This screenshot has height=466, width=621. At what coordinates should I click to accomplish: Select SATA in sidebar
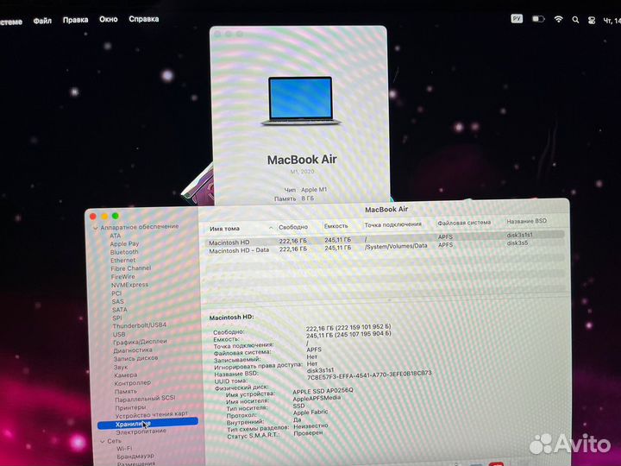pyautogui.click(x=120, y=310)
